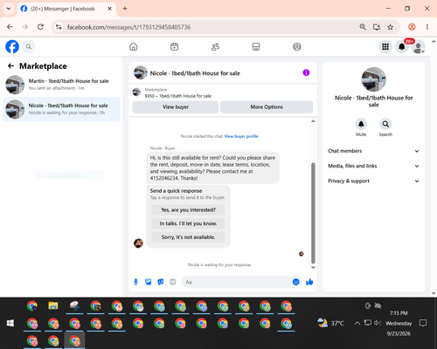
Task: Click the voice clip microphone icon
Action: point(135,282)
